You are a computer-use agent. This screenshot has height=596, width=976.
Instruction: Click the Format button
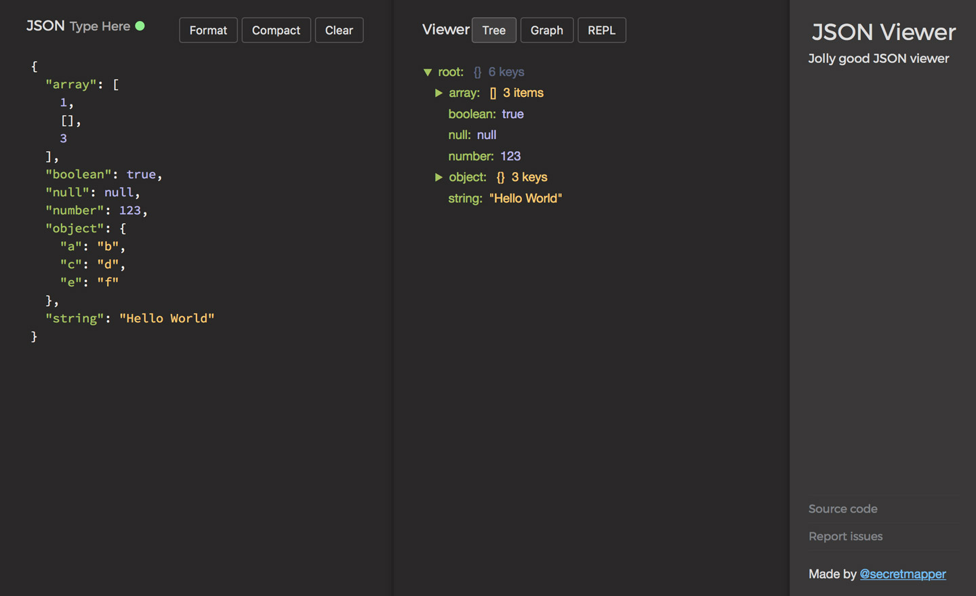[208, 30]
